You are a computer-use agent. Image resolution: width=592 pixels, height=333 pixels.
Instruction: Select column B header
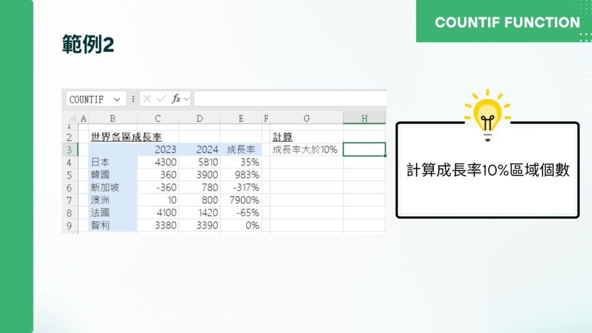(x=113, y=119)
